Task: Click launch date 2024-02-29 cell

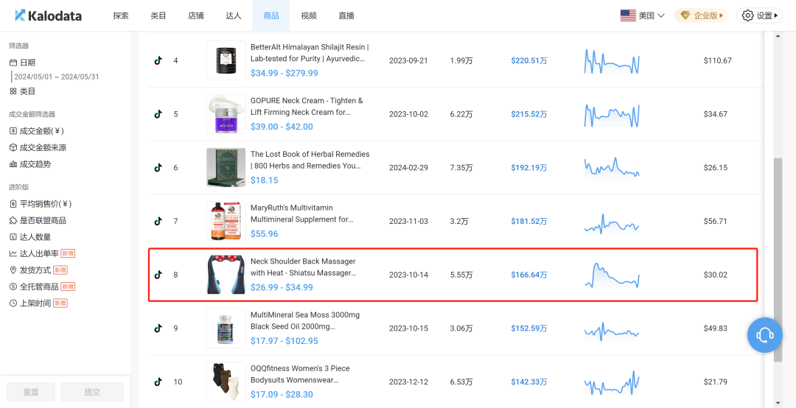Action: coord(408,167)
